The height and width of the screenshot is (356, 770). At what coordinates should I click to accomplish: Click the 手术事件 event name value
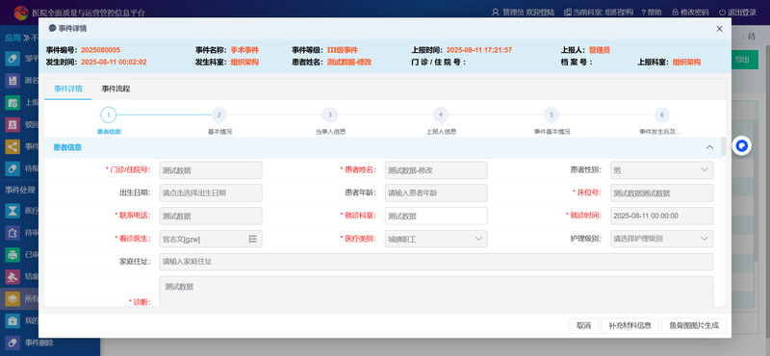[x=244, y=50]
